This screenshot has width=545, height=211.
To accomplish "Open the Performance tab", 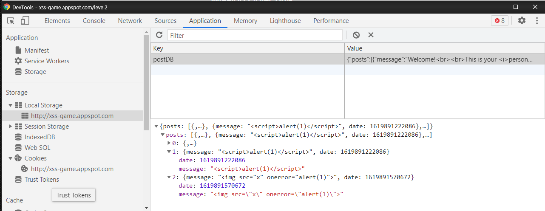I will [331, 20].
